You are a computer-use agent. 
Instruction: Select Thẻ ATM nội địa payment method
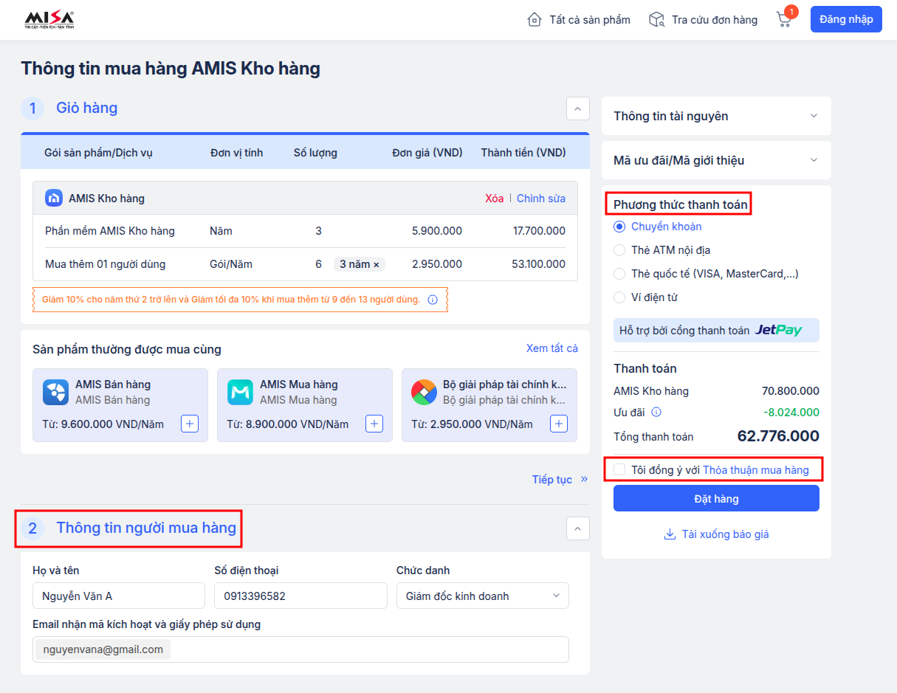click(x=619, y=250)
